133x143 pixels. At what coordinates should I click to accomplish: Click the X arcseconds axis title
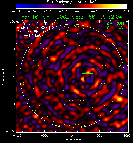tap(72, 139)
